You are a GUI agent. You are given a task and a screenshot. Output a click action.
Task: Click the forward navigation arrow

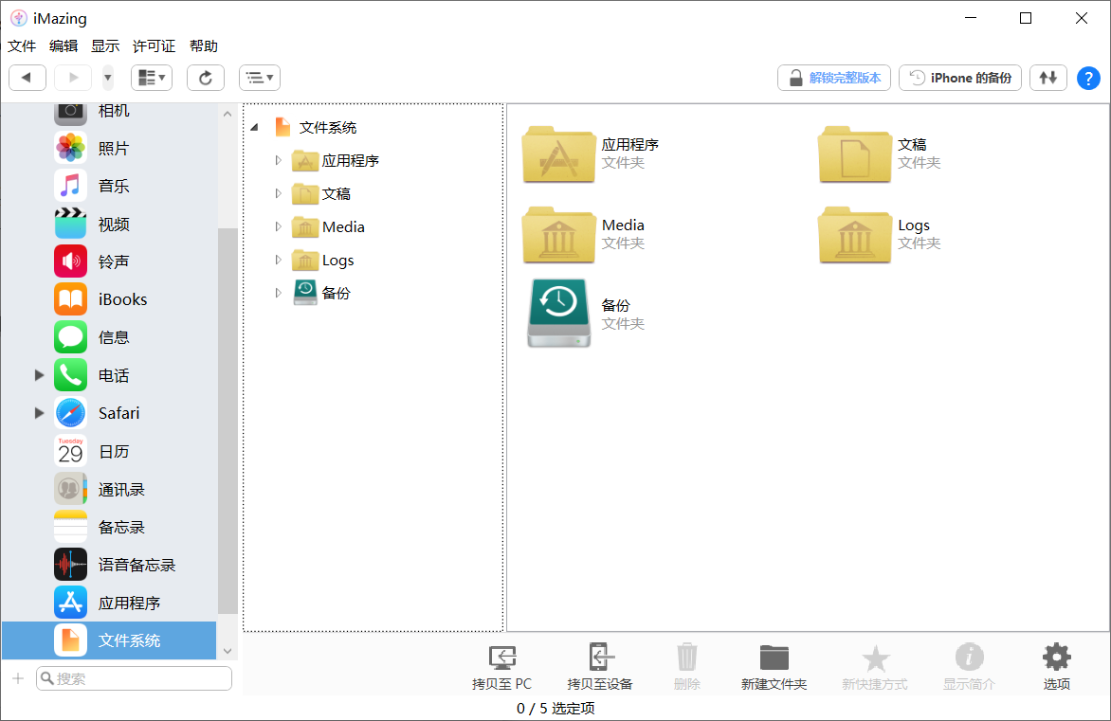(73, 77)
